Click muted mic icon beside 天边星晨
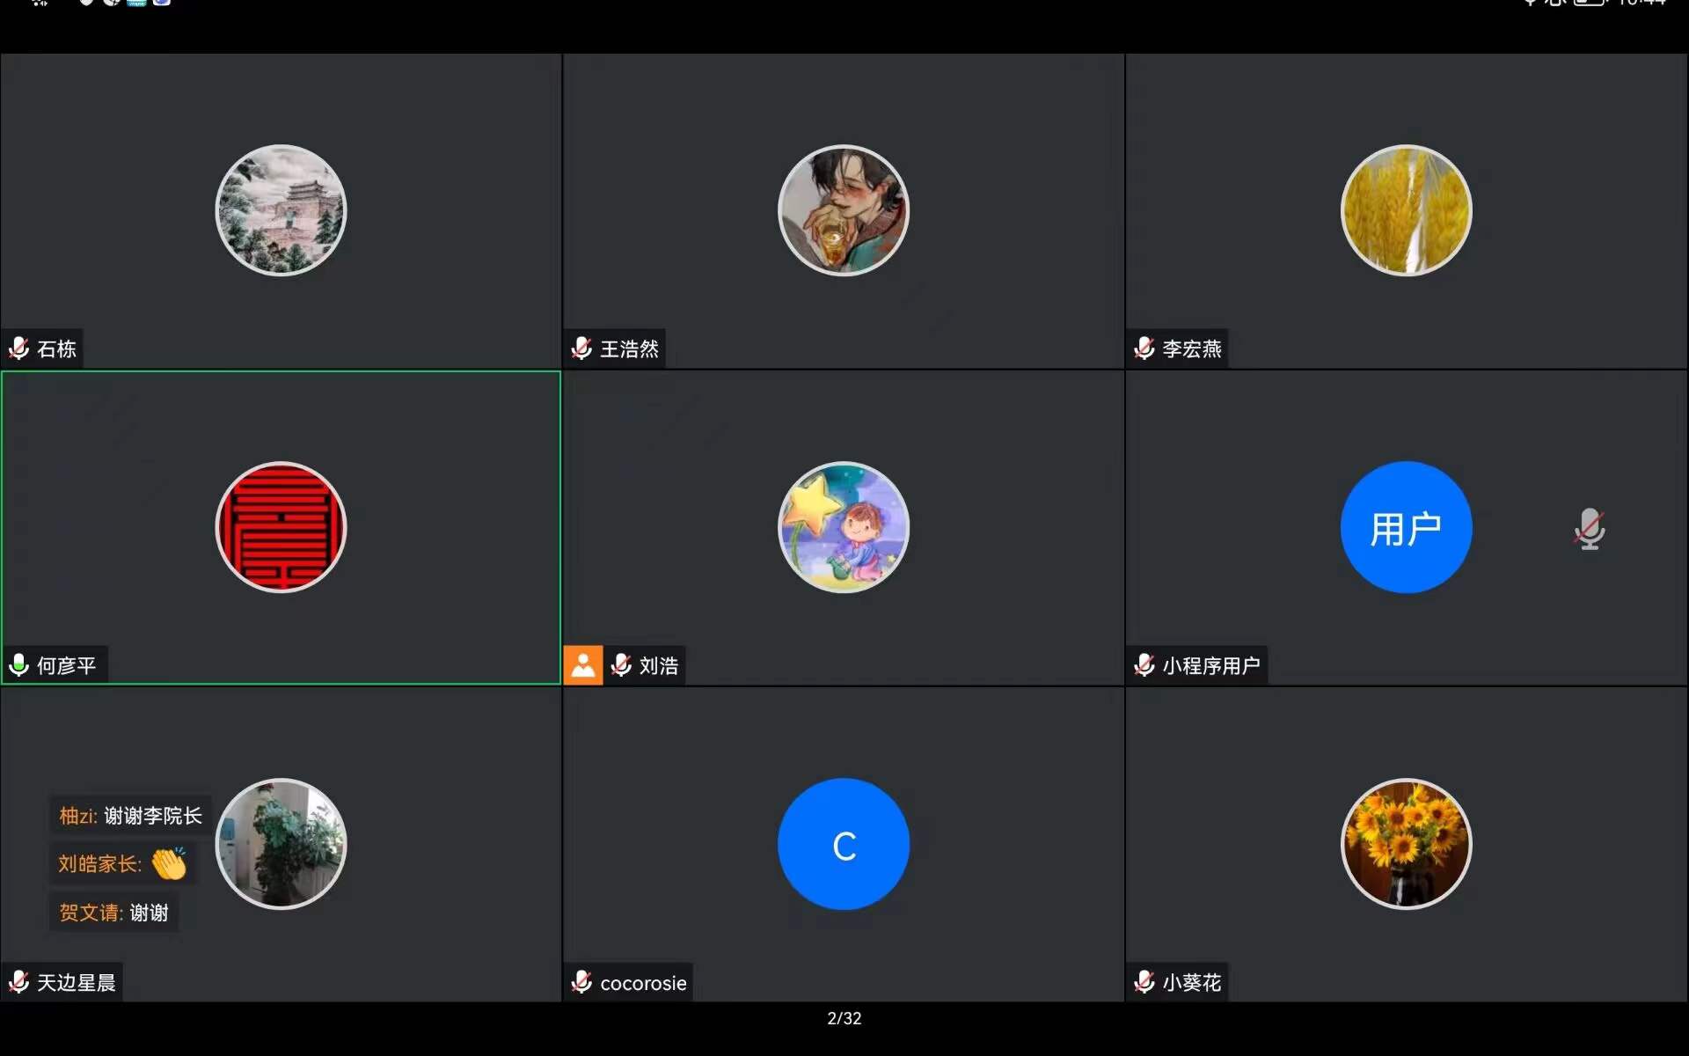Viewport: 1689px width, 1056px height. tap(18, 982)
